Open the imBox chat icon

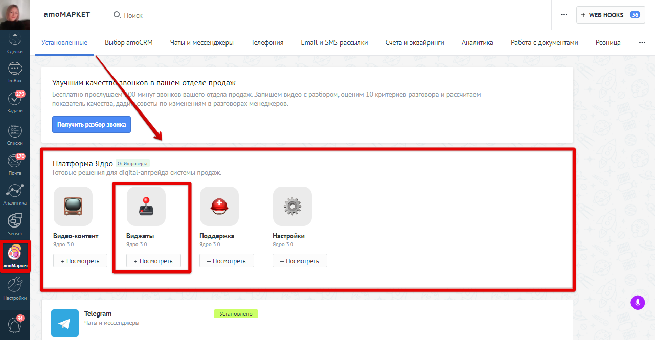(x=15, y=73)
